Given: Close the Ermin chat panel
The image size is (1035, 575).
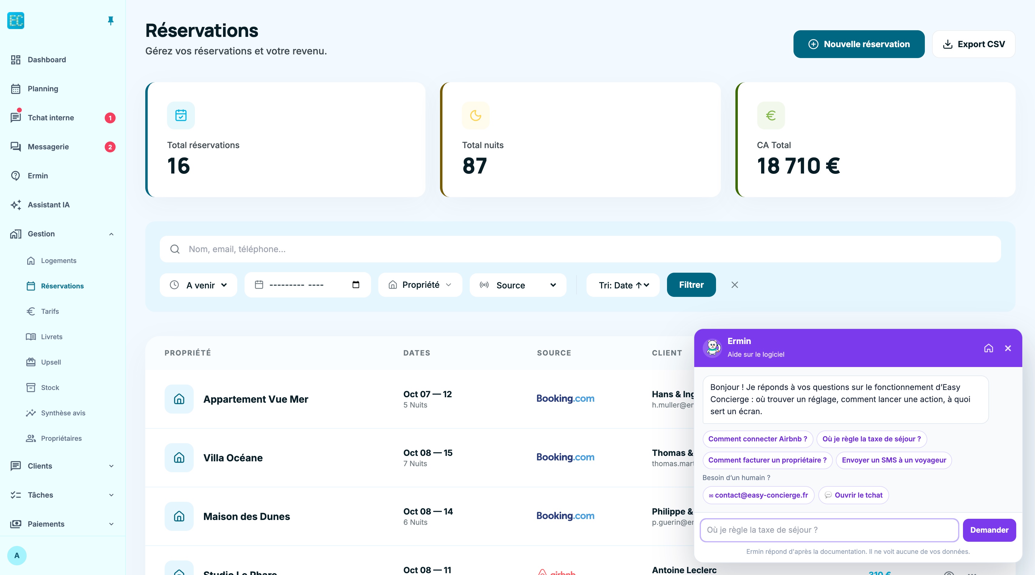Looking at the screenshot, I should (1008, 348).
